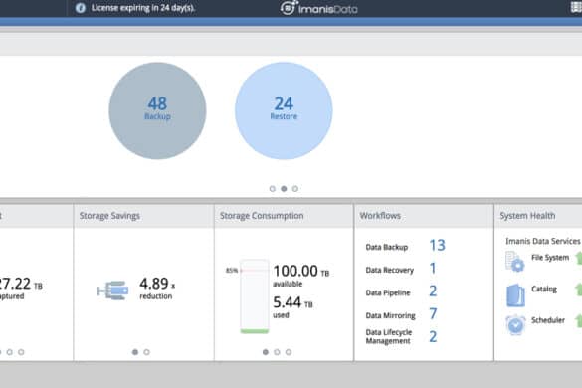Click the storage reduction compression icon
582x388 pixels.
[x=112, y=290]
